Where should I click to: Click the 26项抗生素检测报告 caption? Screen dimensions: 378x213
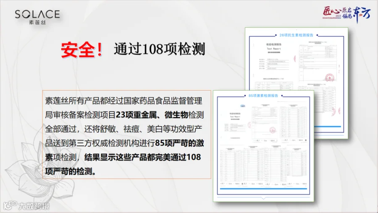[296, 35]
